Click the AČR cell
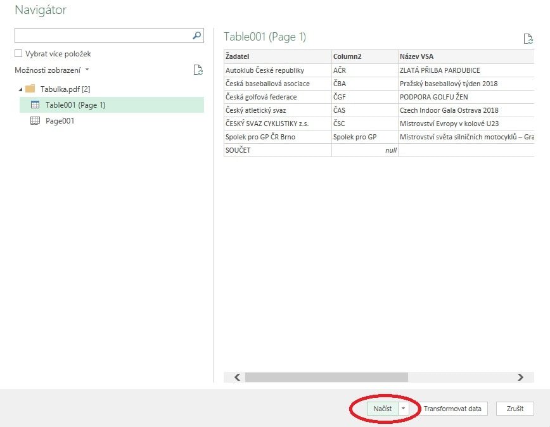This screenshot has height=427, width=550. tap(365, 70)
